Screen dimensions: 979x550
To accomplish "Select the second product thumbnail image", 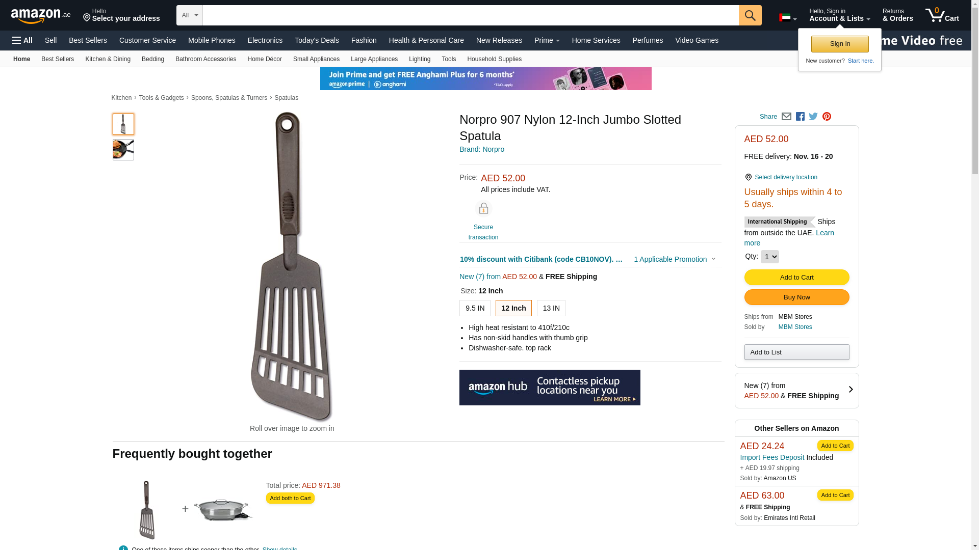I will (x=123, y=150).
